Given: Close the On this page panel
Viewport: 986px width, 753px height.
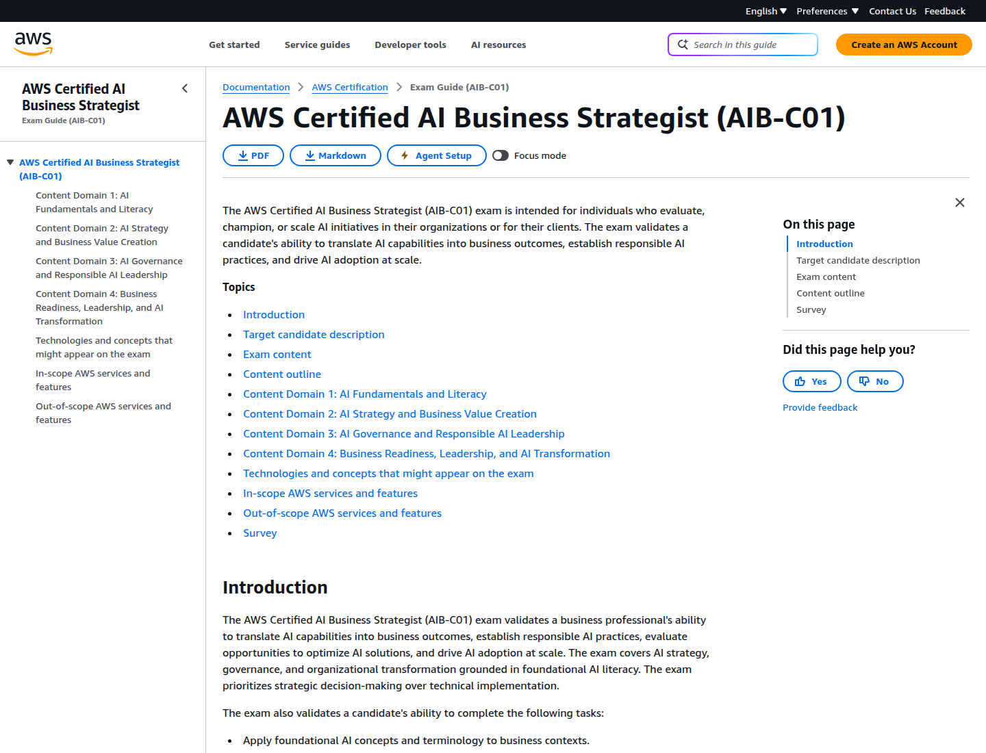Looking at the screenshot, I should pos(960,203).
